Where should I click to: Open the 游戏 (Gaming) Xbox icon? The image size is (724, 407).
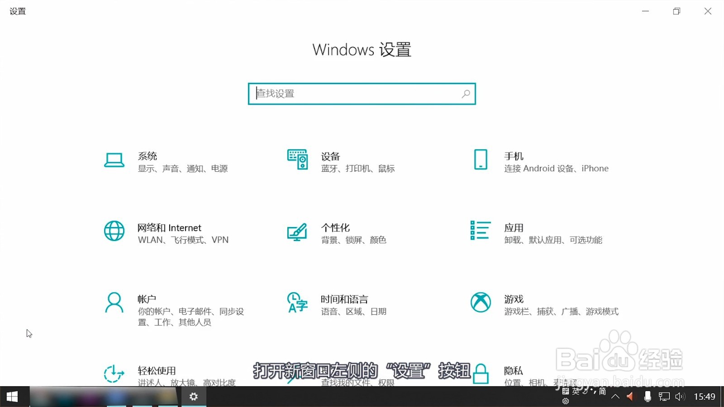click(481, 302)
